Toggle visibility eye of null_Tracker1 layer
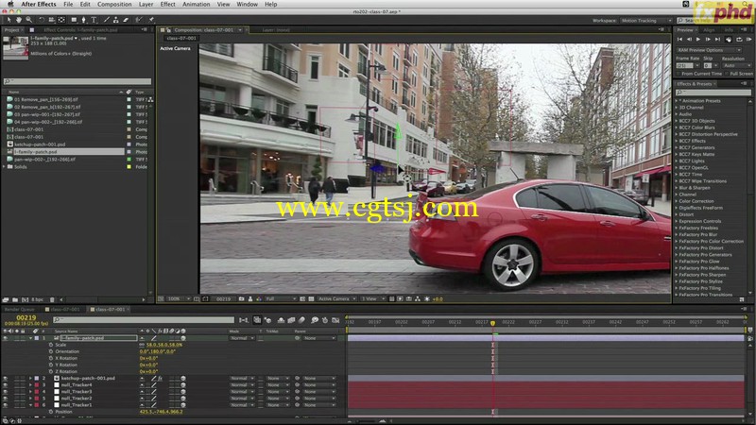Viewport: 756px width, 425px height. click(x=6, y=406)
